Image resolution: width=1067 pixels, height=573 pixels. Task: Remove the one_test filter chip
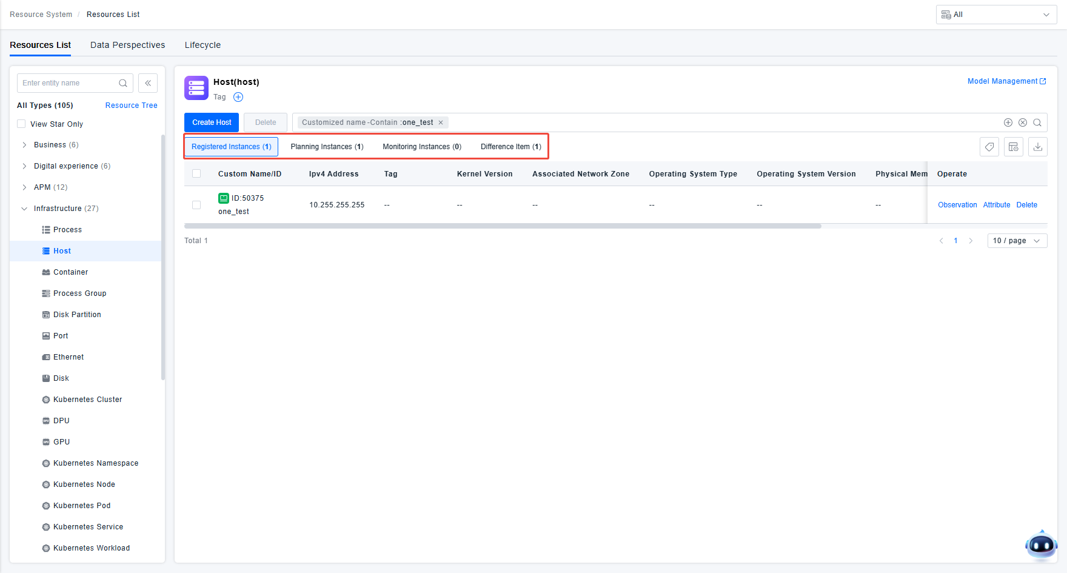pyautogui.click(x=441, y=122)
